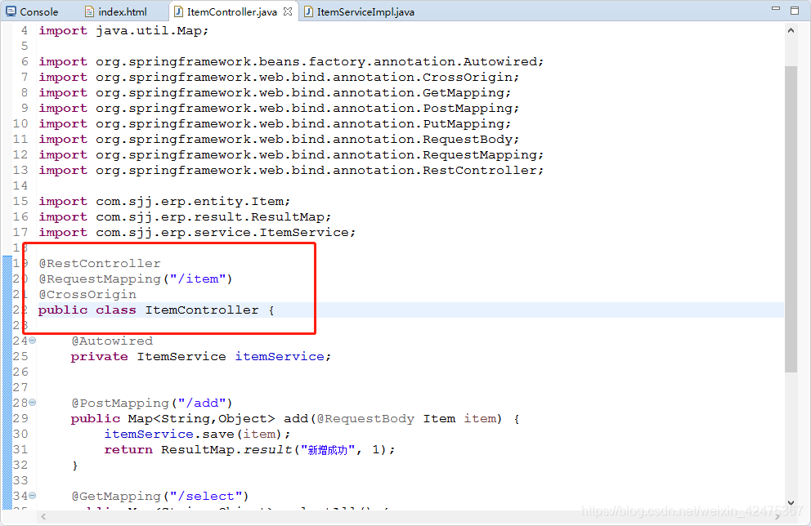Click the "/item" string in @RequestMapping
The width and height of the screenshot is (811, 526).
[x=198, y=279]
